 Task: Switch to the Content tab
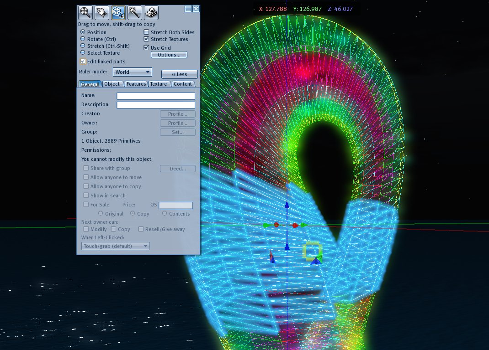pyautogui.click(x=183, y=84)
